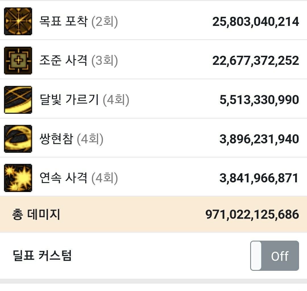
Task: Open the 연속 사격 skill icon
Action: 18,178
